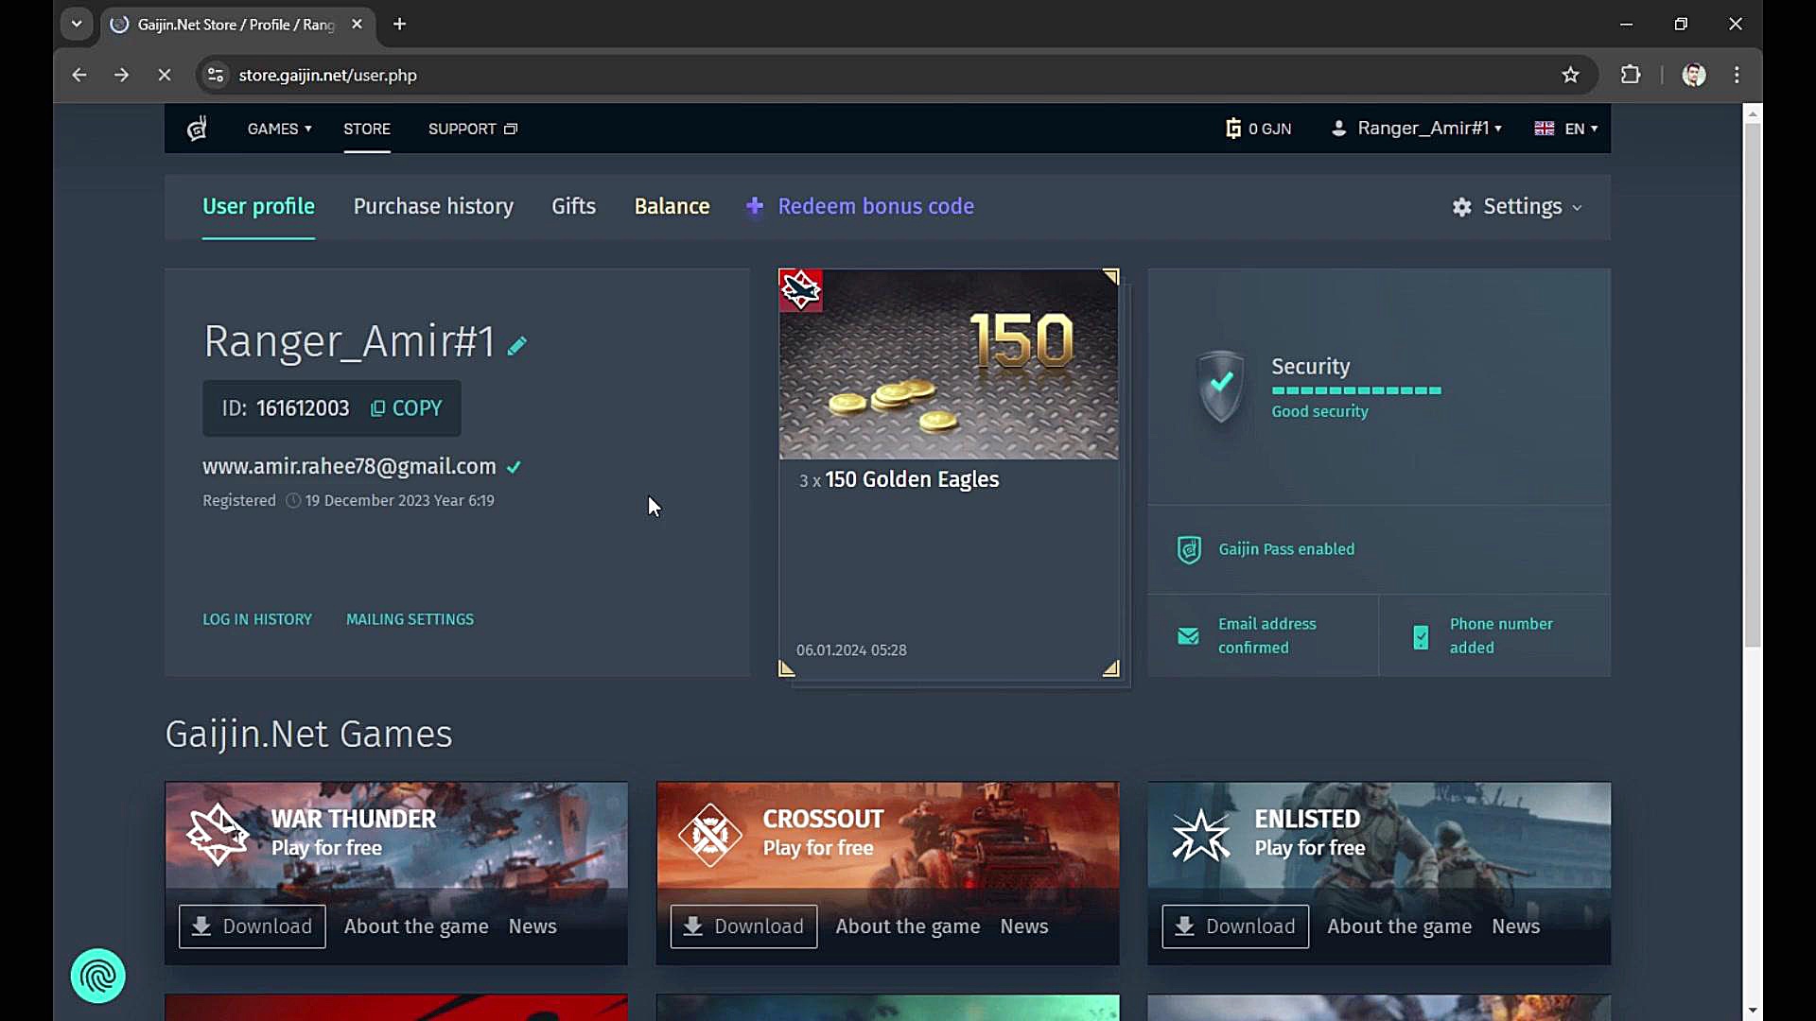Open About the game for Crossout
Image resolution: width=1816 pixels, height=1021 pixels.
click(908, 926)
